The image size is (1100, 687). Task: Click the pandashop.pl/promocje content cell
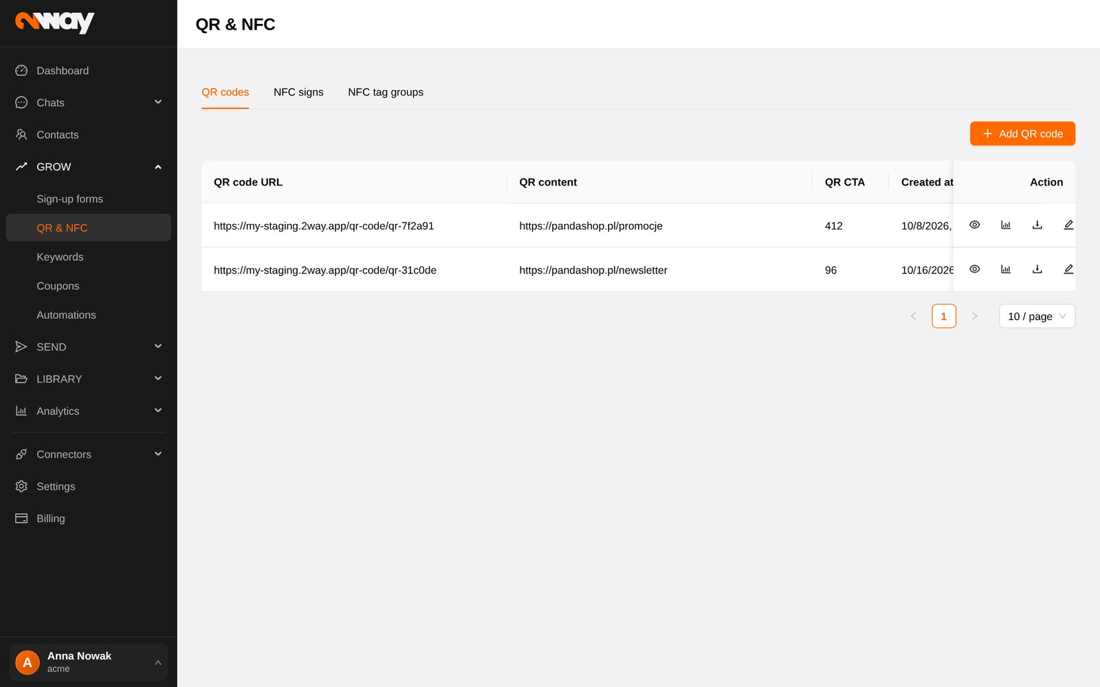coord(591,226)
